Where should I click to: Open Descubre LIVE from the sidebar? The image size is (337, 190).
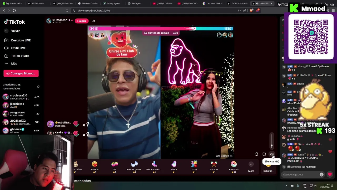coord(18,40)
